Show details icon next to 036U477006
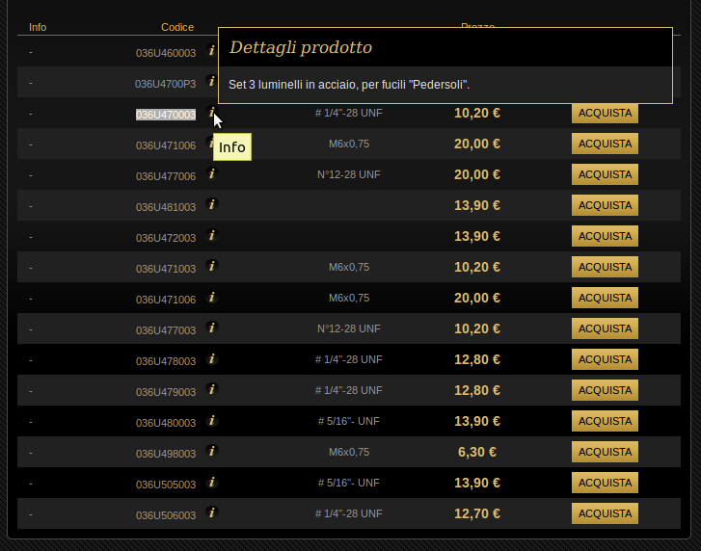 click(212, 174)
